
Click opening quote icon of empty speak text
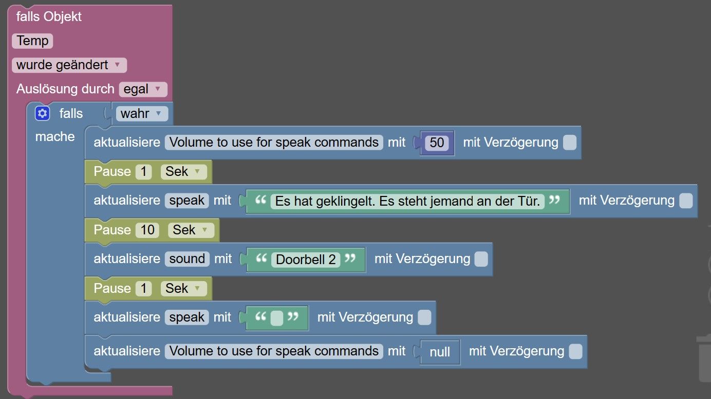tap(262, 317)
